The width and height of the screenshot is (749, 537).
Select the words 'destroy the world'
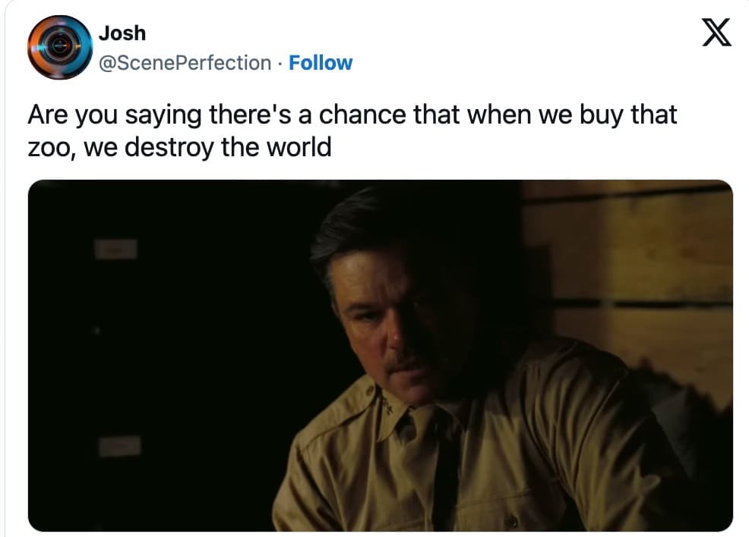(228, 147)
